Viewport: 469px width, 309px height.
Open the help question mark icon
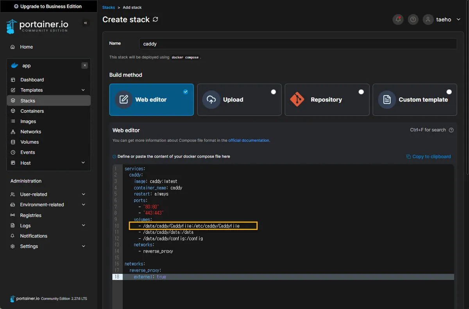[x=413, y=20]
